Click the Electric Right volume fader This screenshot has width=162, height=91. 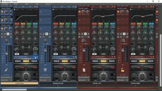123,50
